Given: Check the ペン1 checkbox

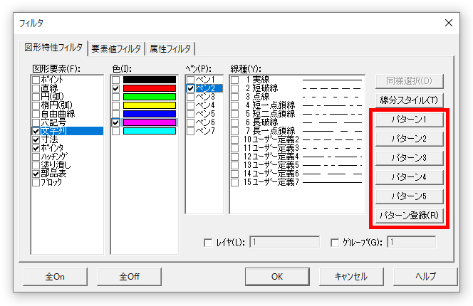Looking at the screenshot, I should 190,80.
